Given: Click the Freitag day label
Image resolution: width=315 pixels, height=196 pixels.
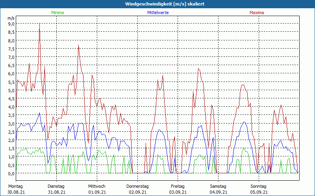Looking at the screenshot, I should coord(178,187).
